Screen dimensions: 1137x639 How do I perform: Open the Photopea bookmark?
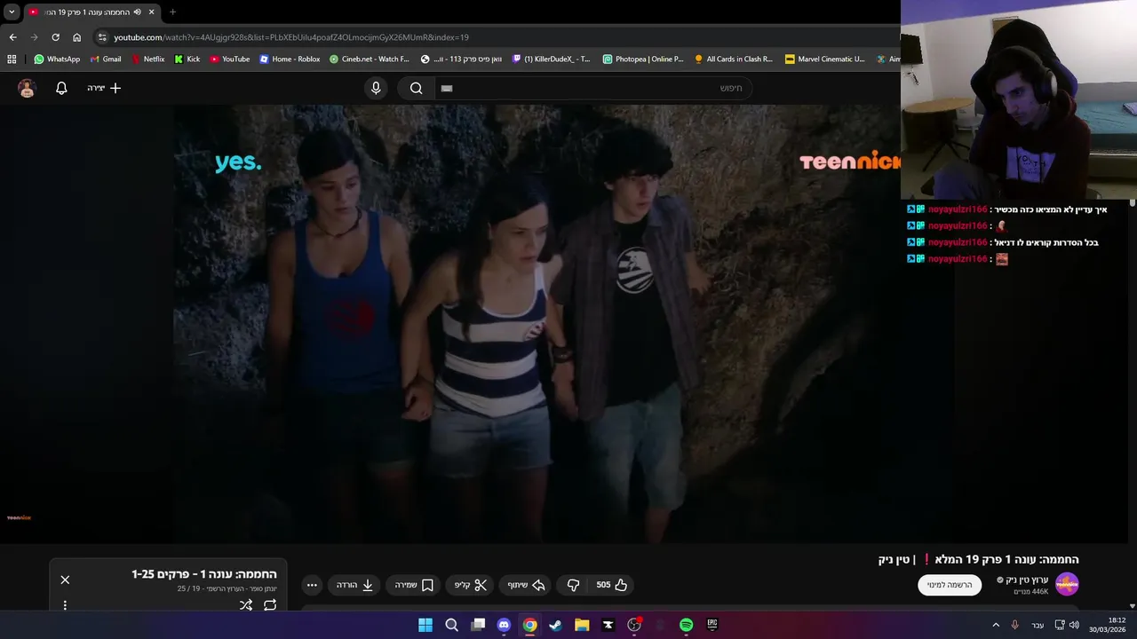(643, 59)
